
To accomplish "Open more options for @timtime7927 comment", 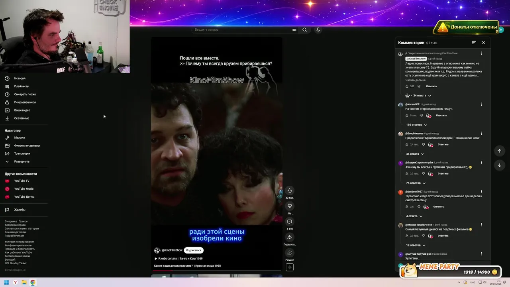I will point(481,192).
